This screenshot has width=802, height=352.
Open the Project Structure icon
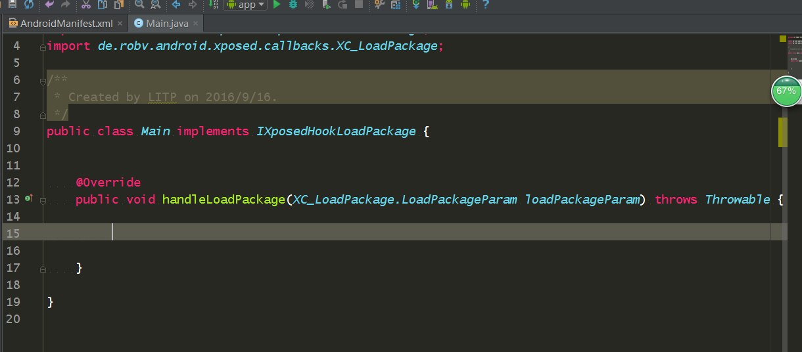pyautogui.click(x=395, y=5)
